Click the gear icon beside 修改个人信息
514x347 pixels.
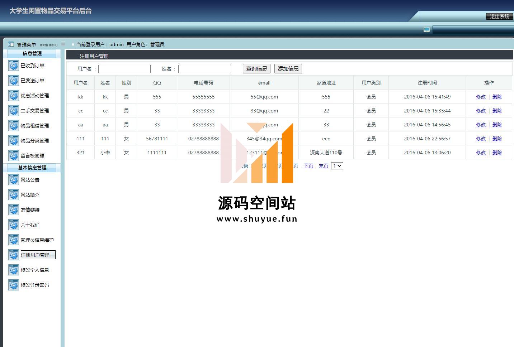[13, 270]
